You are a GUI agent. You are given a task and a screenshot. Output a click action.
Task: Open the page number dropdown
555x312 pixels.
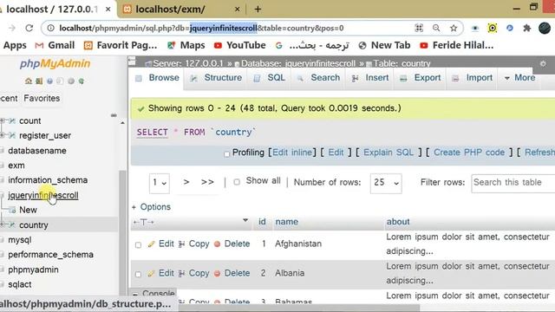[x=160, y=183]
